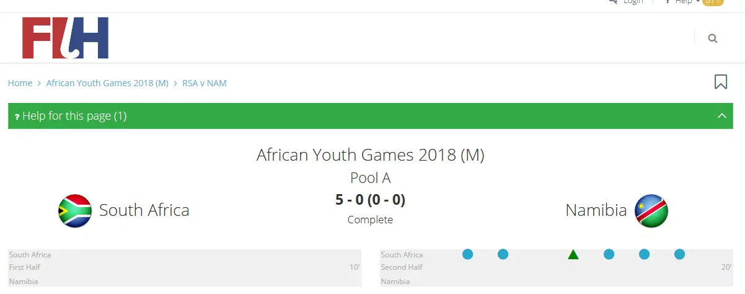
Task: Click the green triangle card marker
Action: tap(573, 254)
